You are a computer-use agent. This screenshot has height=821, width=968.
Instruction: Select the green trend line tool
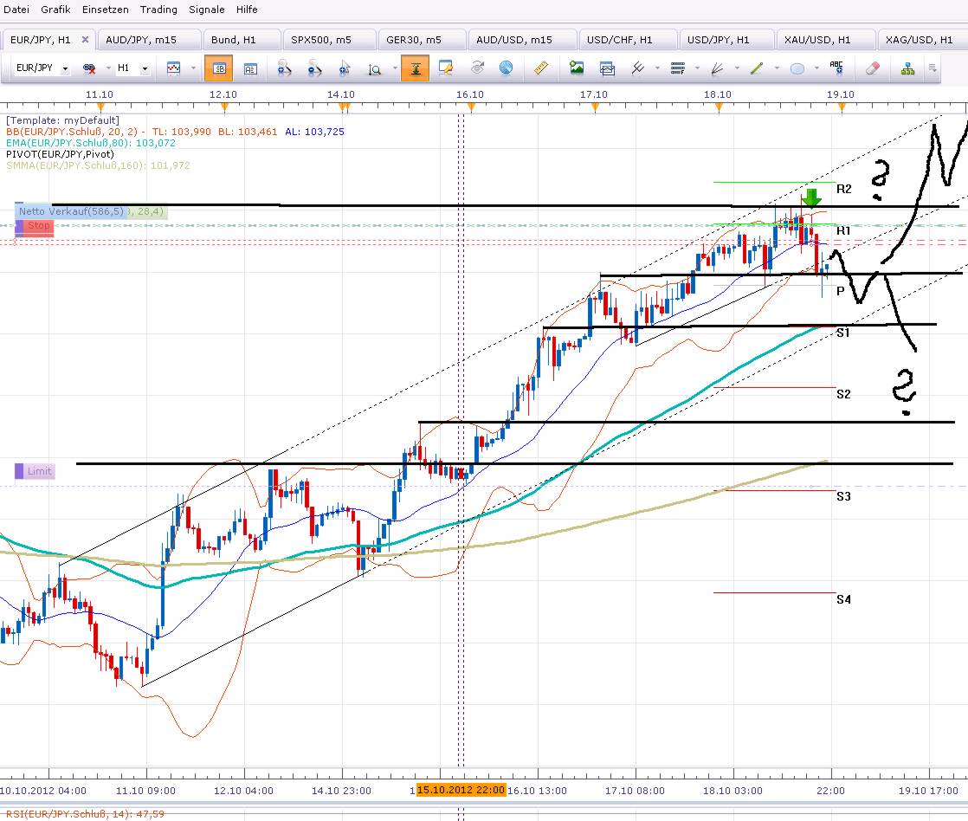(x=757, y=68)
